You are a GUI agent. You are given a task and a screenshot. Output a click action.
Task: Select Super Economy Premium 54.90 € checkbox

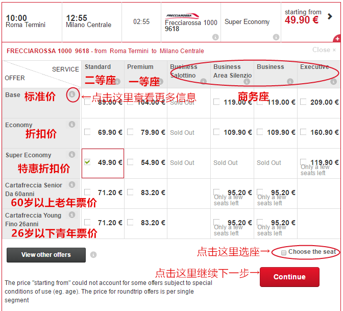coord(130,162)
